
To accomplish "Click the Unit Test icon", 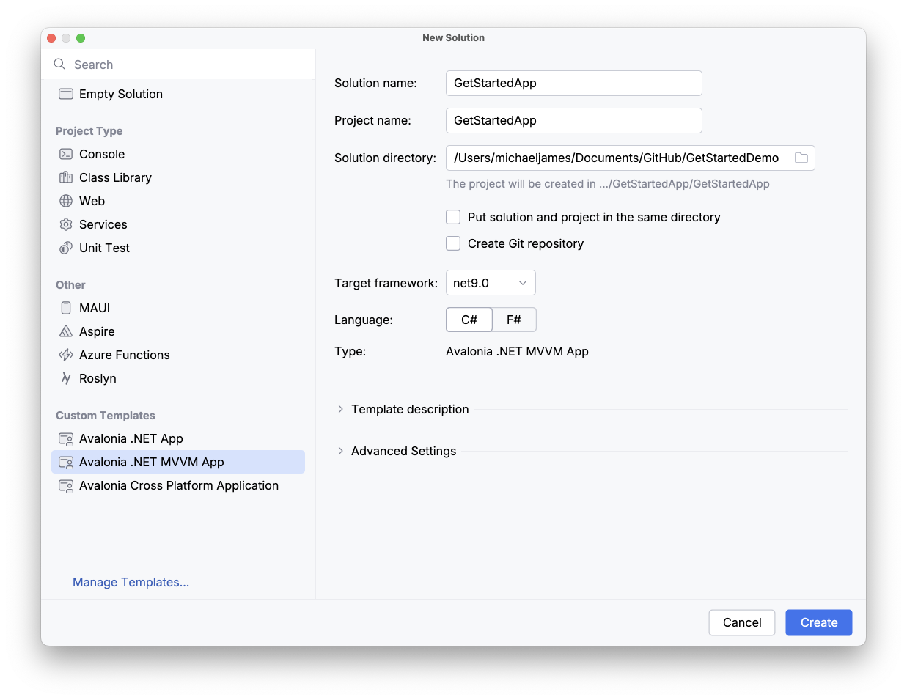I will (66, 248).
